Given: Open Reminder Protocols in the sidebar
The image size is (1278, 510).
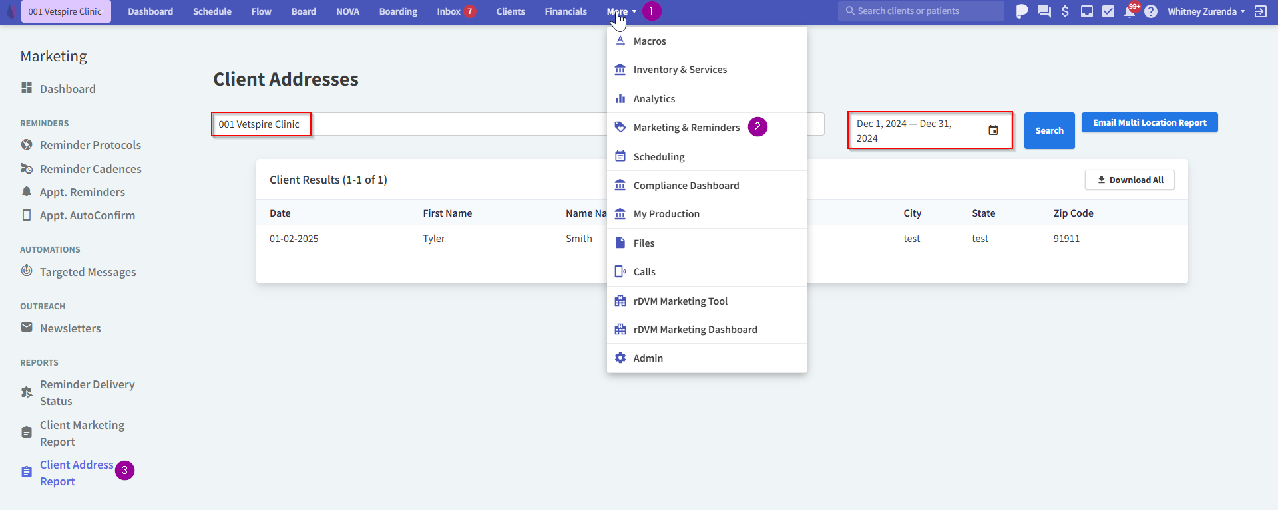Looking at the screenshot, I should pyautogui.click(x=90, y=145).
